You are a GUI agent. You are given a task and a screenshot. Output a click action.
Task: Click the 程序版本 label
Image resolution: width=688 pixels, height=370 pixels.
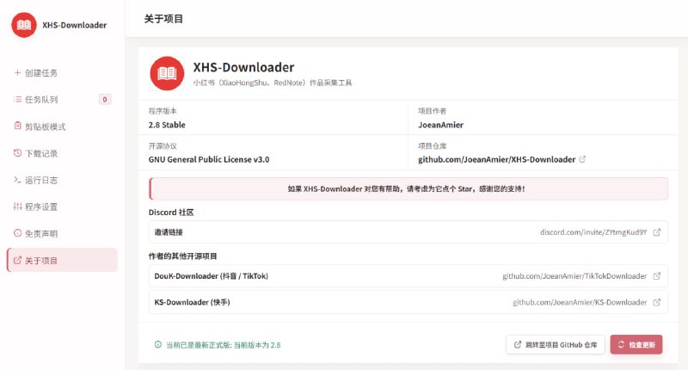click(163, 111)
